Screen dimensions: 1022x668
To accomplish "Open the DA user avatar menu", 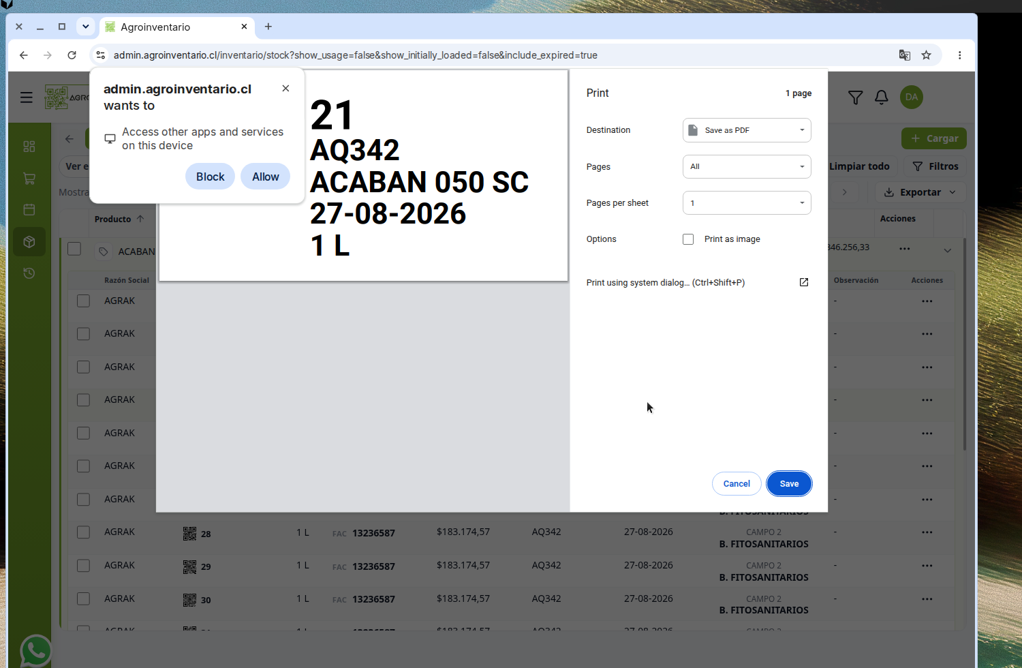I will click(912, 97).
